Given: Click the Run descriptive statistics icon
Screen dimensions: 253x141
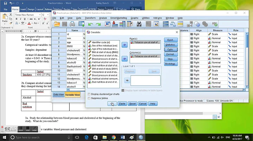Looking at the screenshot, I should pyautogui.click(x=130, y=24).
